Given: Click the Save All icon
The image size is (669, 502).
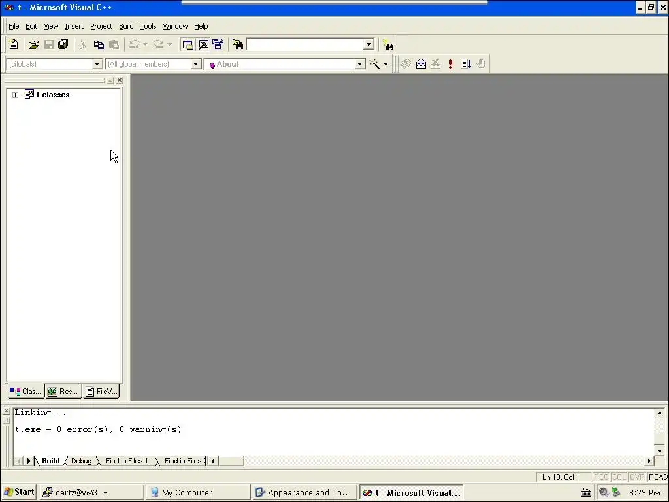Looking at the screenshot, I should pyautogui.click(x=63, y=44).
